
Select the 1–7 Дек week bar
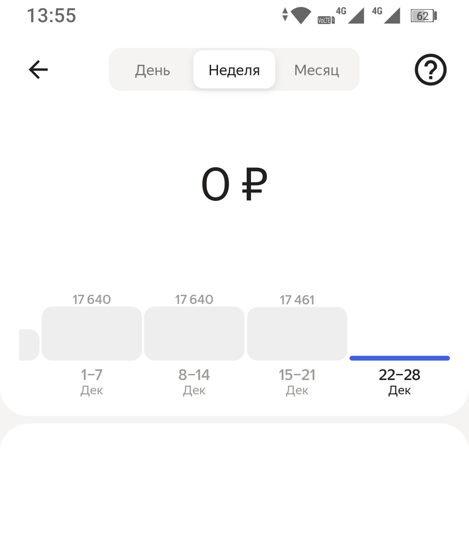tap(92, 333)
